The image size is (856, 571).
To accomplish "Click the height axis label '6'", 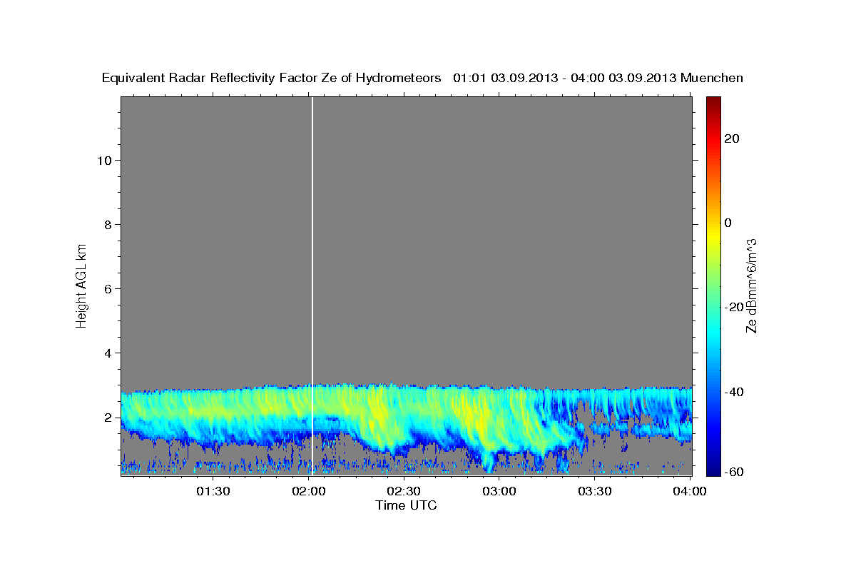I will point(109,288).
